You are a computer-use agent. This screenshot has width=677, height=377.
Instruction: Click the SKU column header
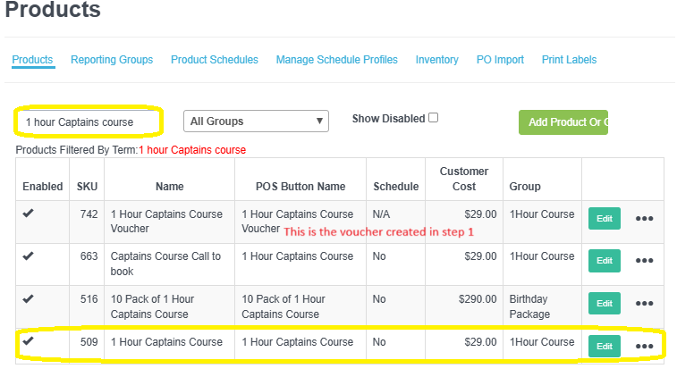click(88, 187)
